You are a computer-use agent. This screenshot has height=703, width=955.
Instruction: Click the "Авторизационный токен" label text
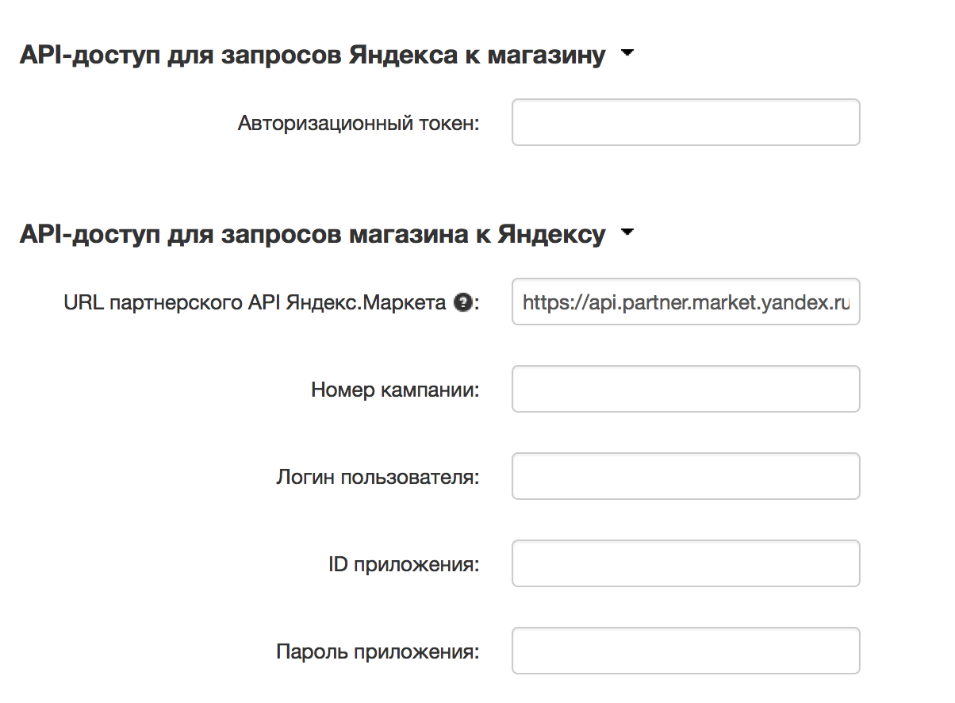[359, 124]
